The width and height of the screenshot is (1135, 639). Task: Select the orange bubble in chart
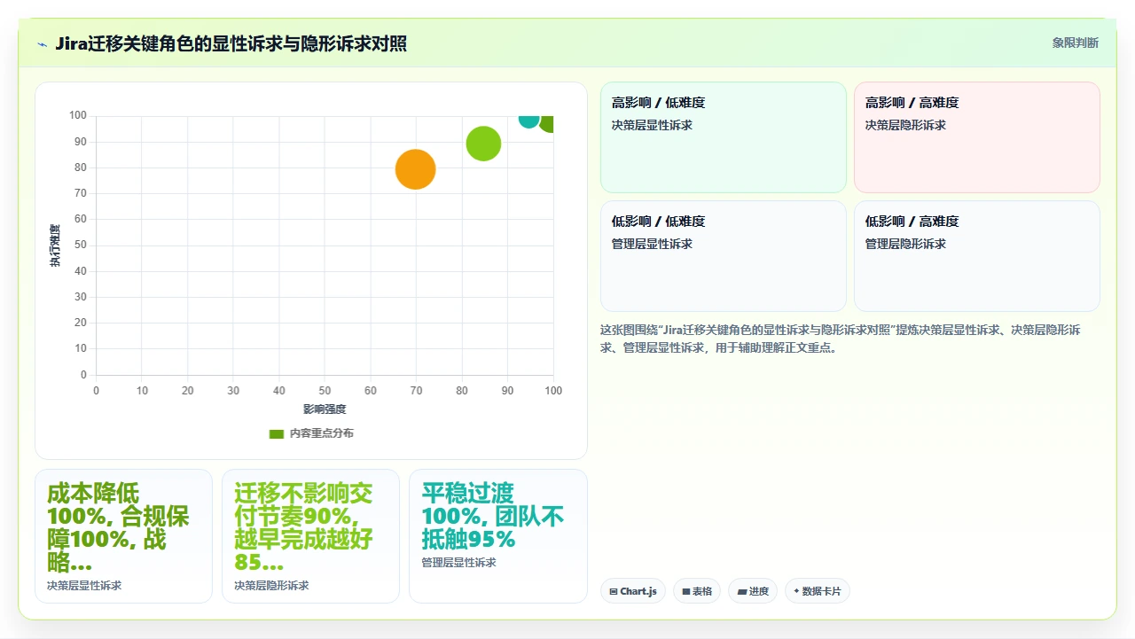pyautogui.click(x=415, y=168)
